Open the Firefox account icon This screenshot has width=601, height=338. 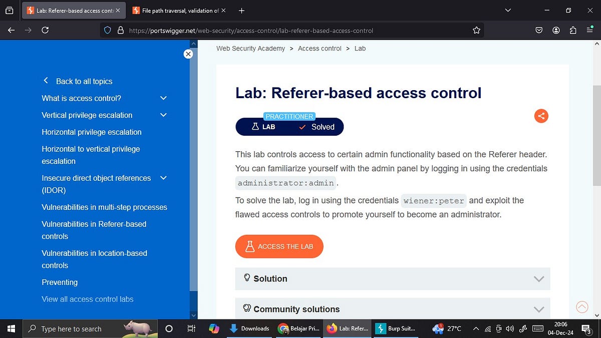[x=556, y=30]
